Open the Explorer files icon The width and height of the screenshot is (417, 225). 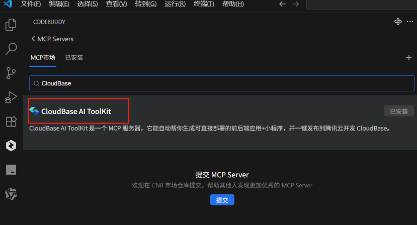[x=11, y=25]
